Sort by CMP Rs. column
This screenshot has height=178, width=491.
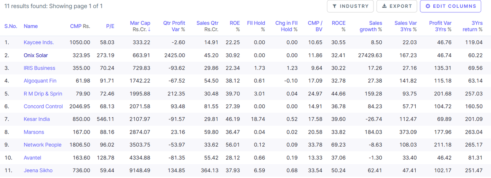pyautogui.click(x=80, y=26)
